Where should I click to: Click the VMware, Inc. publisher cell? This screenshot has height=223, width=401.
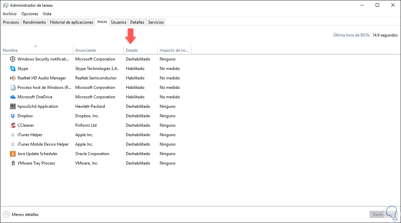tap(87, 163)
